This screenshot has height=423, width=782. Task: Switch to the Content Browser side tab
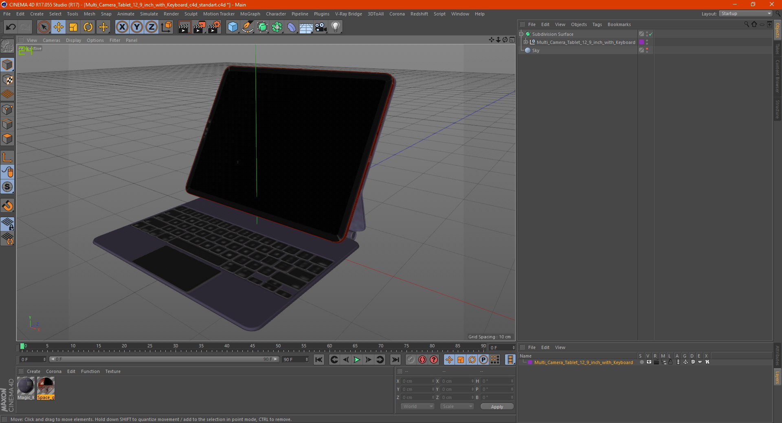pyautogui.click(x=778, y=76)
